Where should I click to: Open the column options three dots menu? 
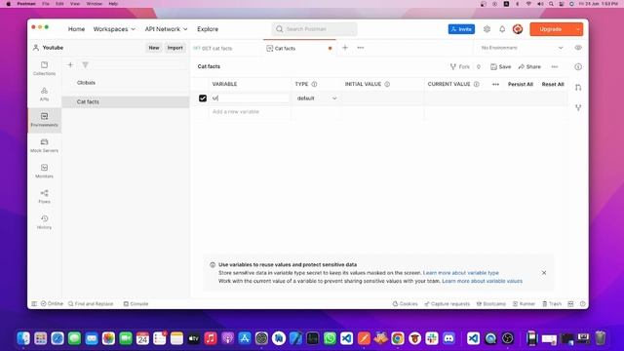(495, 84)
